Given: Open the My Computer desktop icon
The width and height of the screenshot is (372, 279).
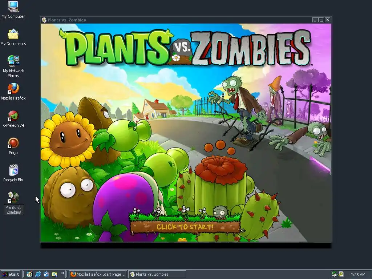Looking at the screenshot, I should (13, 9).
